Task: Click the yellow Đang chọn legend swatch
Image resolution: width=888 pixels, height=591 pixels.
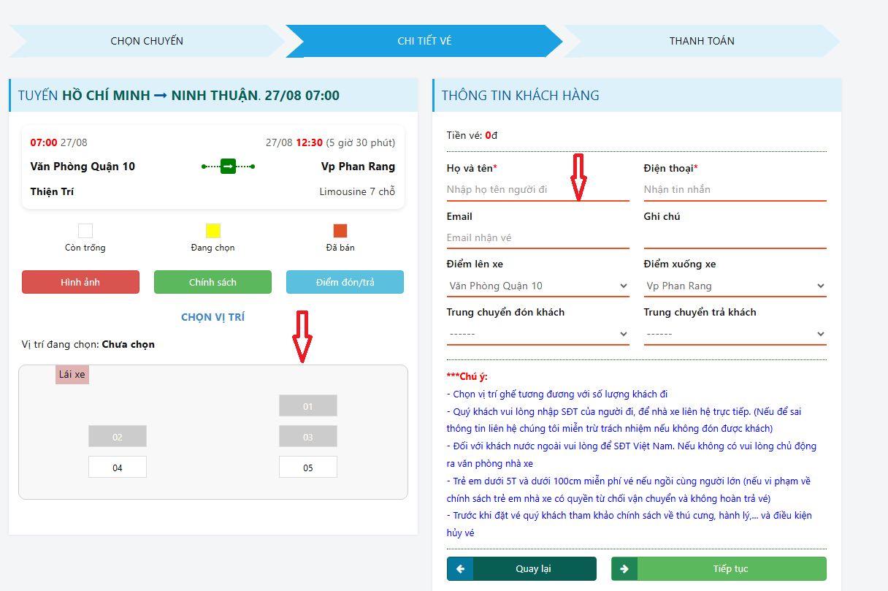Action: click(x=213, y=231)
